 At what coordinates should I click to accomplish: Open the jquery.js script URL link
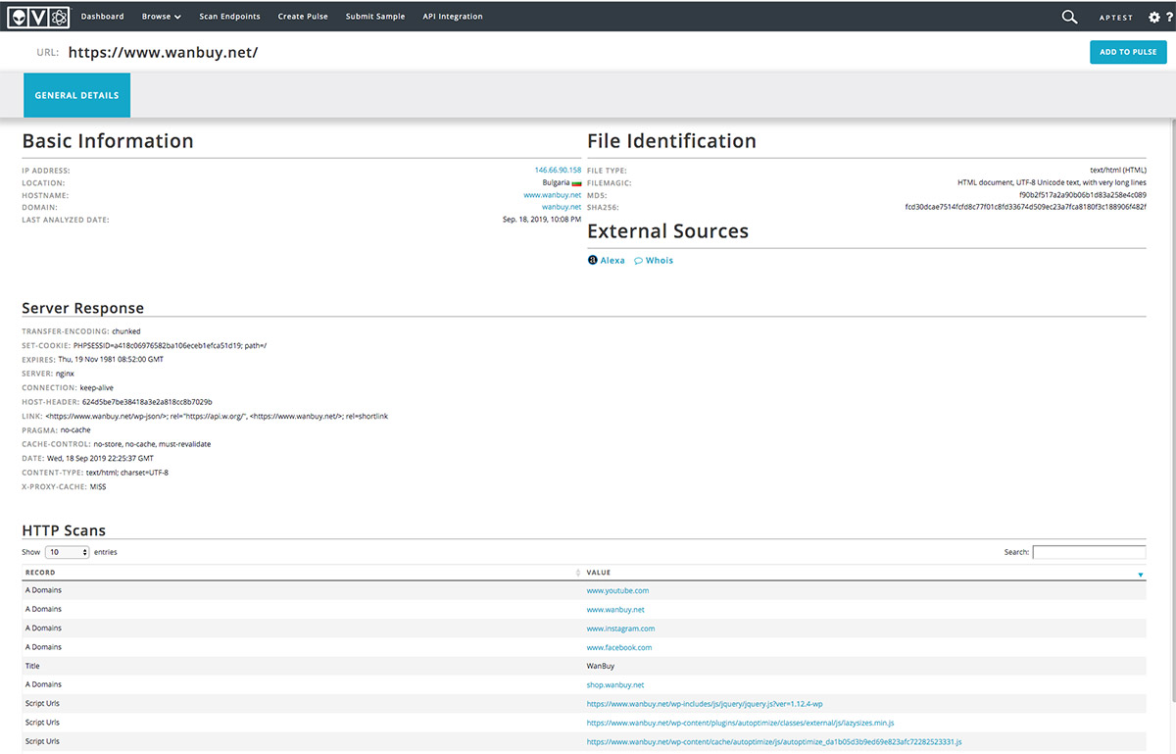[x=705, y=704]
